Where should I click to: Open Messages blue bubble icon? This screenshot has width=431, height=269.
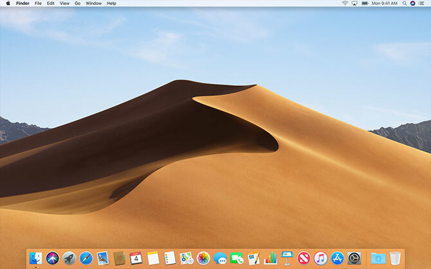(x=220, y=259)
